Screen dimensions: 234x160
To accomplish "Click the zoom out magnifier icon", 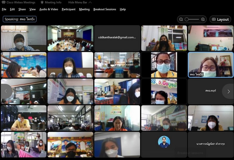I will point(181,19).
